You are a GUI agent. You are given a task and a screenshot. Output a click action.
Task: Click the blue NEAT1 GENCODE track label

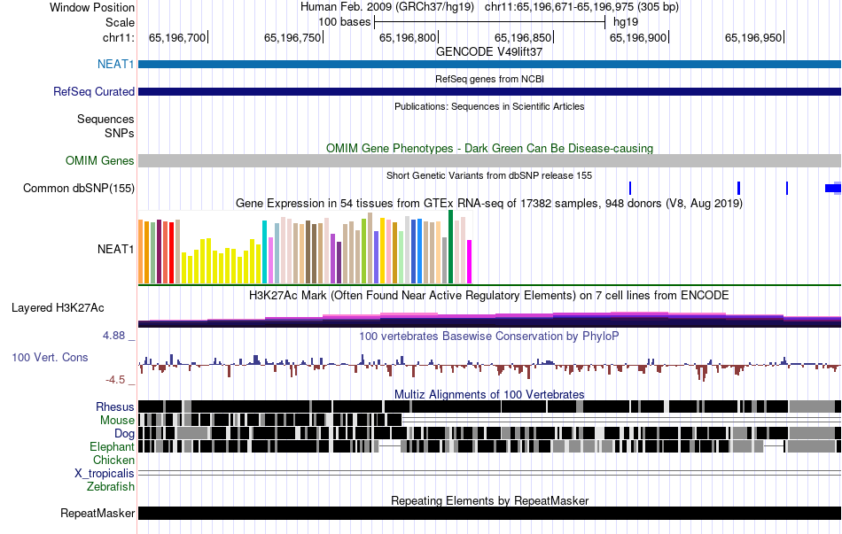click(115, 65)
